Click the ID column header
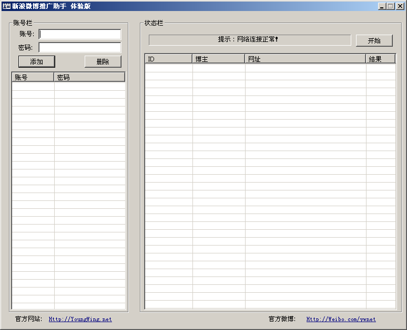The height and width of the screenshot is (330, 407). point(168,59)
